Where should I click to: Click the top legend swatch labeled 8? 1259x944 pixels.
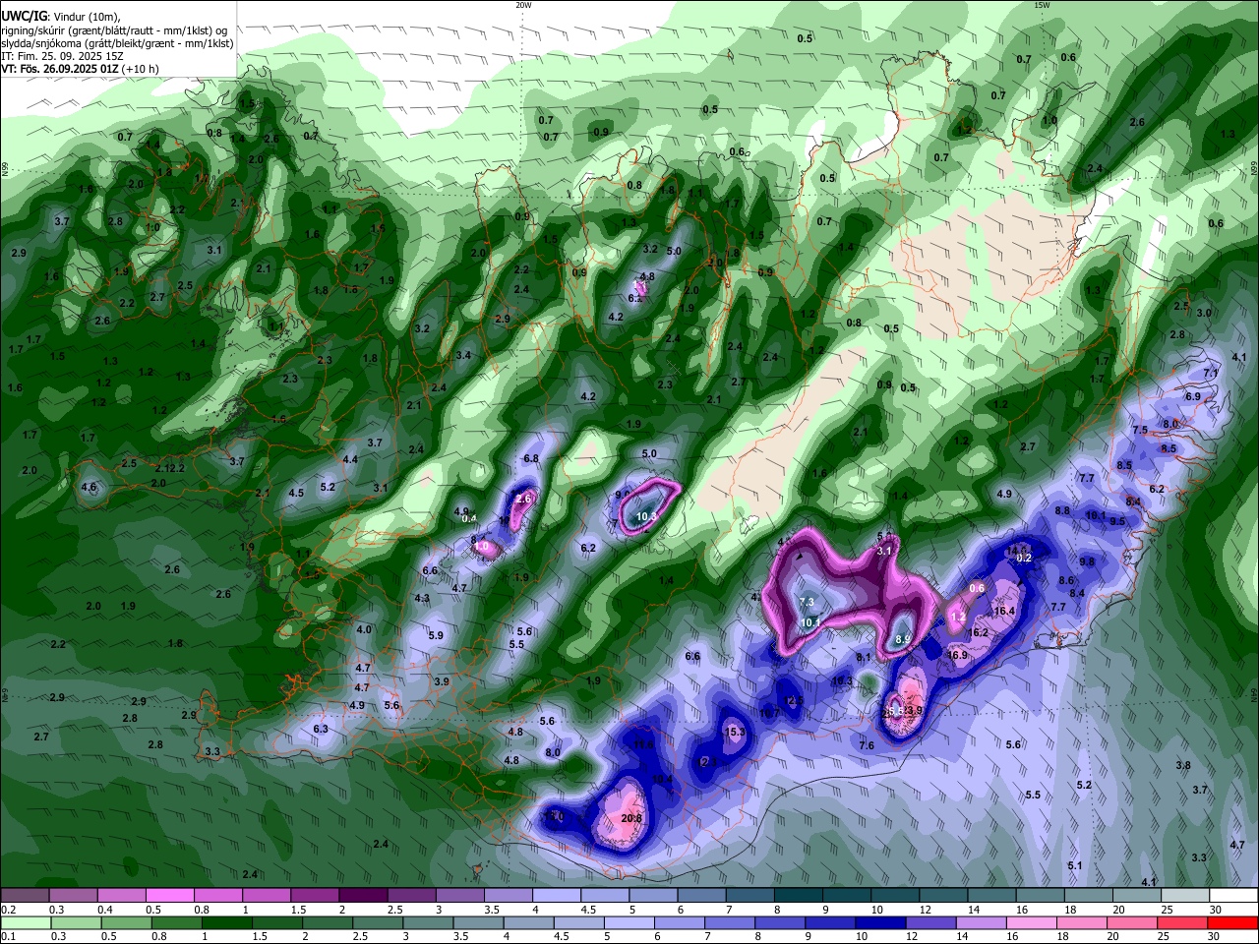point(799,896)
